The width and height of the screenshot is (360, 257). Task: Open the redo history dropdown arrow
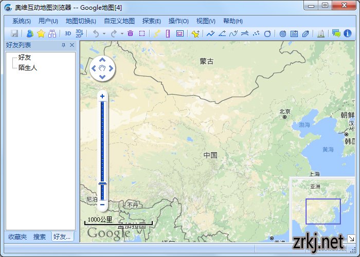click(122, 34)
